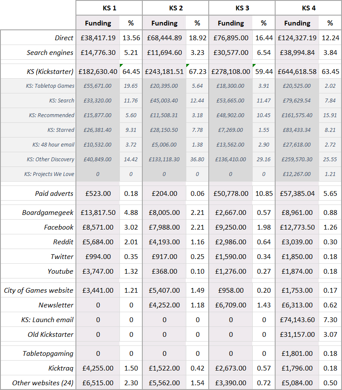This screenshot has height=390, width=342.
Task: Select cell £6,515.00 in Other websites row
Action: click(98, 383)
